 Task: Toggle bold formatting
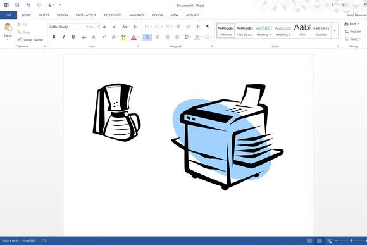(54, 37)
